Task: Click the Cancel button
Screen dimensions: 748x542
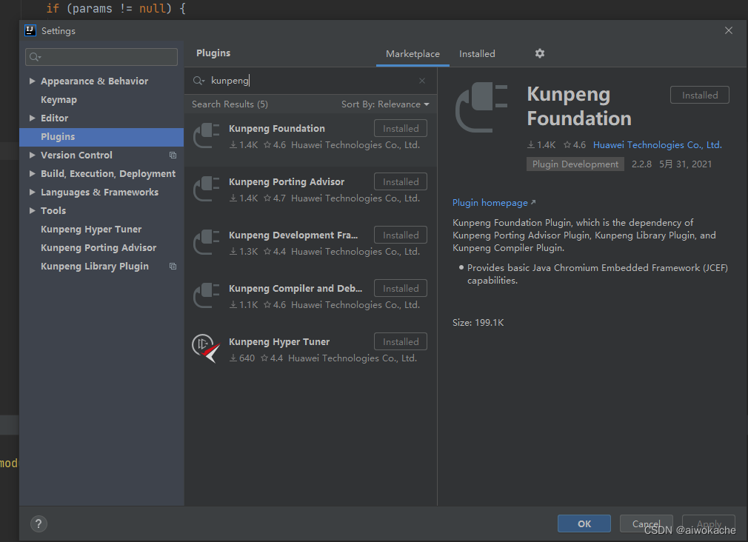Action: point(647,524)
